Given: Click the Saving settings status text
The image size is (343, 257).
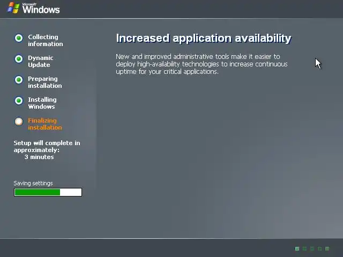Looking at the screenshot, I should [x=33, y=183].
